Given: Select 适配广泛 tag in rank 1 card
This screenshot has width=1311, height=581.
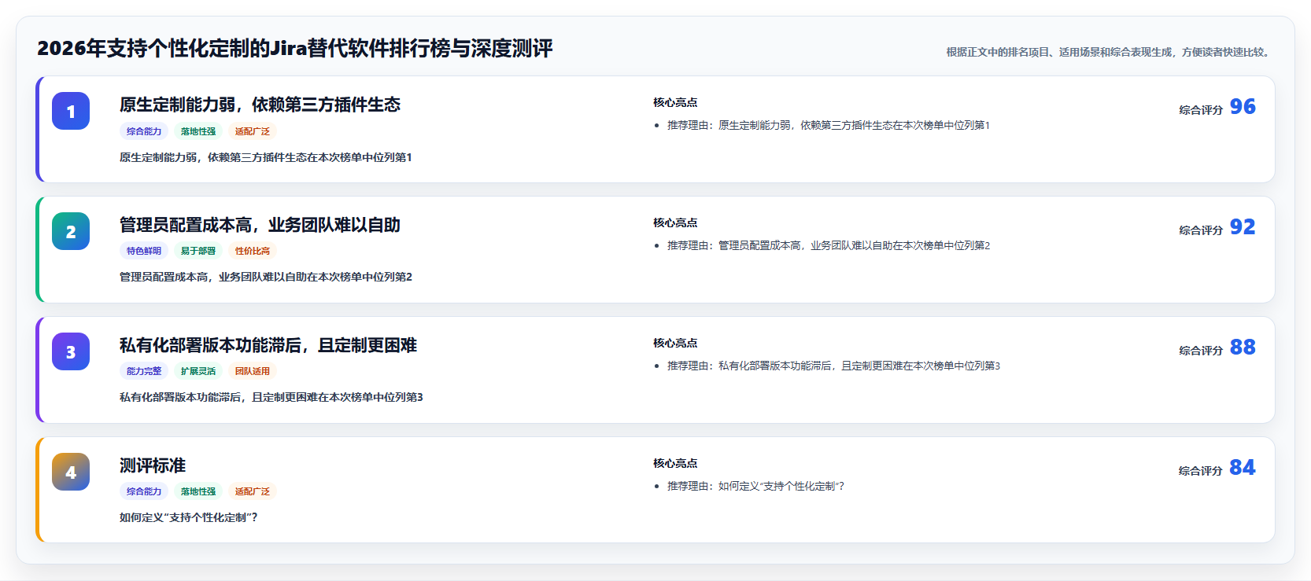Looking at the screenshot, I should coord(253,131).
